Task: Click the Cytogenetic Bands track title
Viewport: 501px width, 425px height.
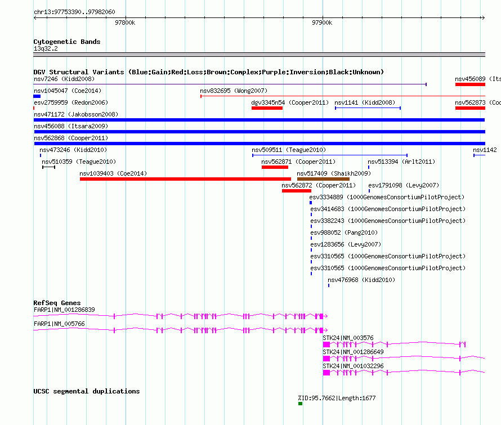Action: (x=67, y=42)
